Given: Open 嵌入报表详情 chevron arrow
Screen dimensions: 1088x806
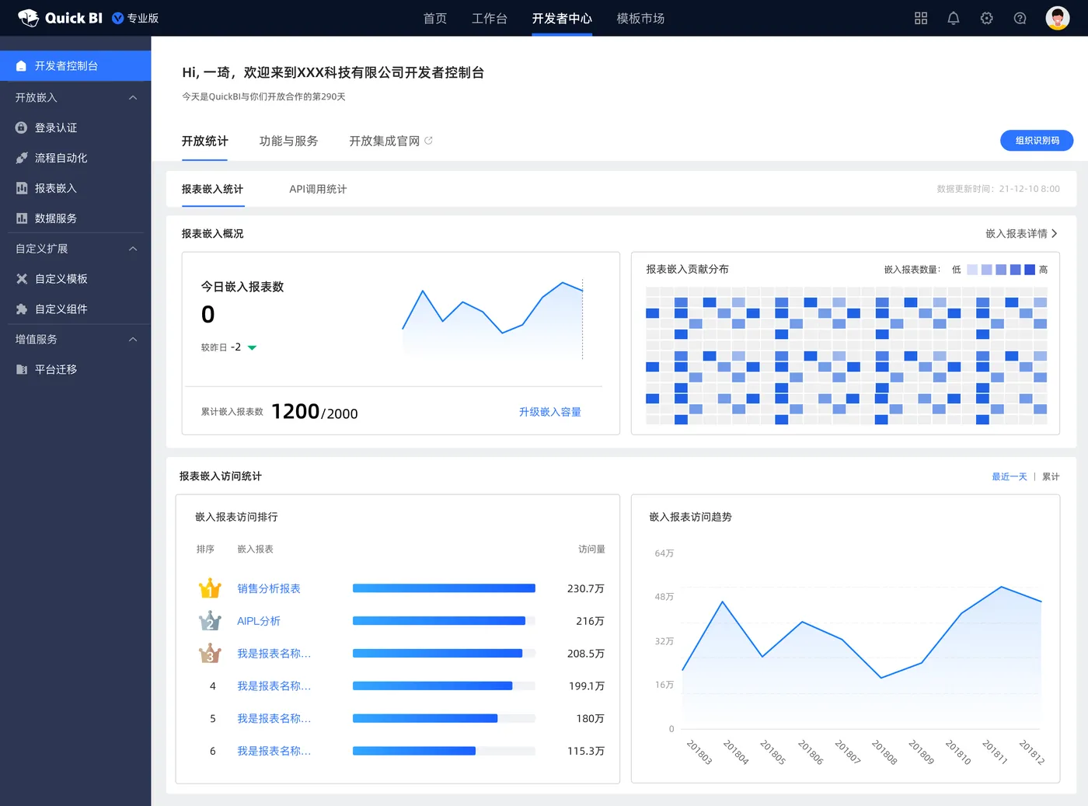Looking at the screenshot, I should pyautogui.click(x=1055, y=233).
